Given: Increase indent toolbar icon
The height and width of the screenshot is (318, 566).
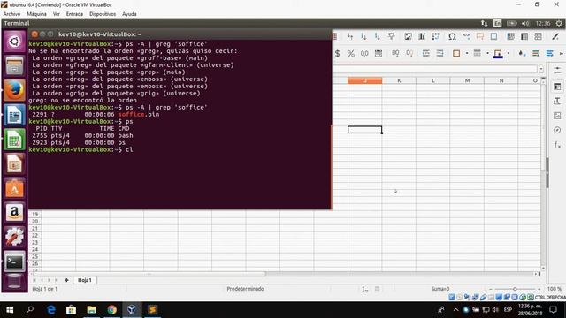Looking at the screenshot, I should [426, 54].
